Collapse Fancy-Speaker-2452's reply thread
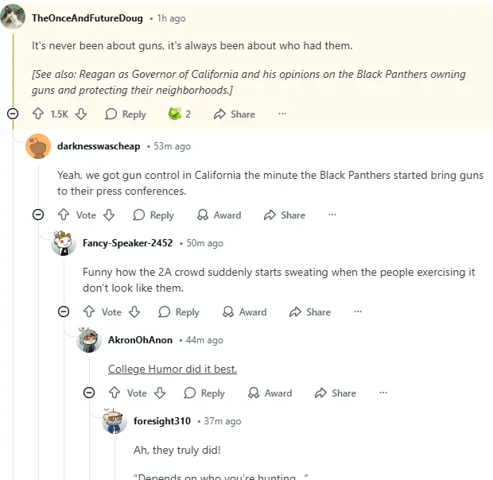 point(64,312)
